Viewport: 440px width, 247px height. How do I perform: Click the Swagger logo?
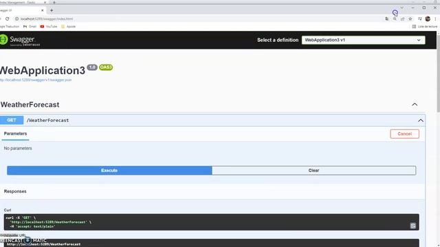(20, 40)
